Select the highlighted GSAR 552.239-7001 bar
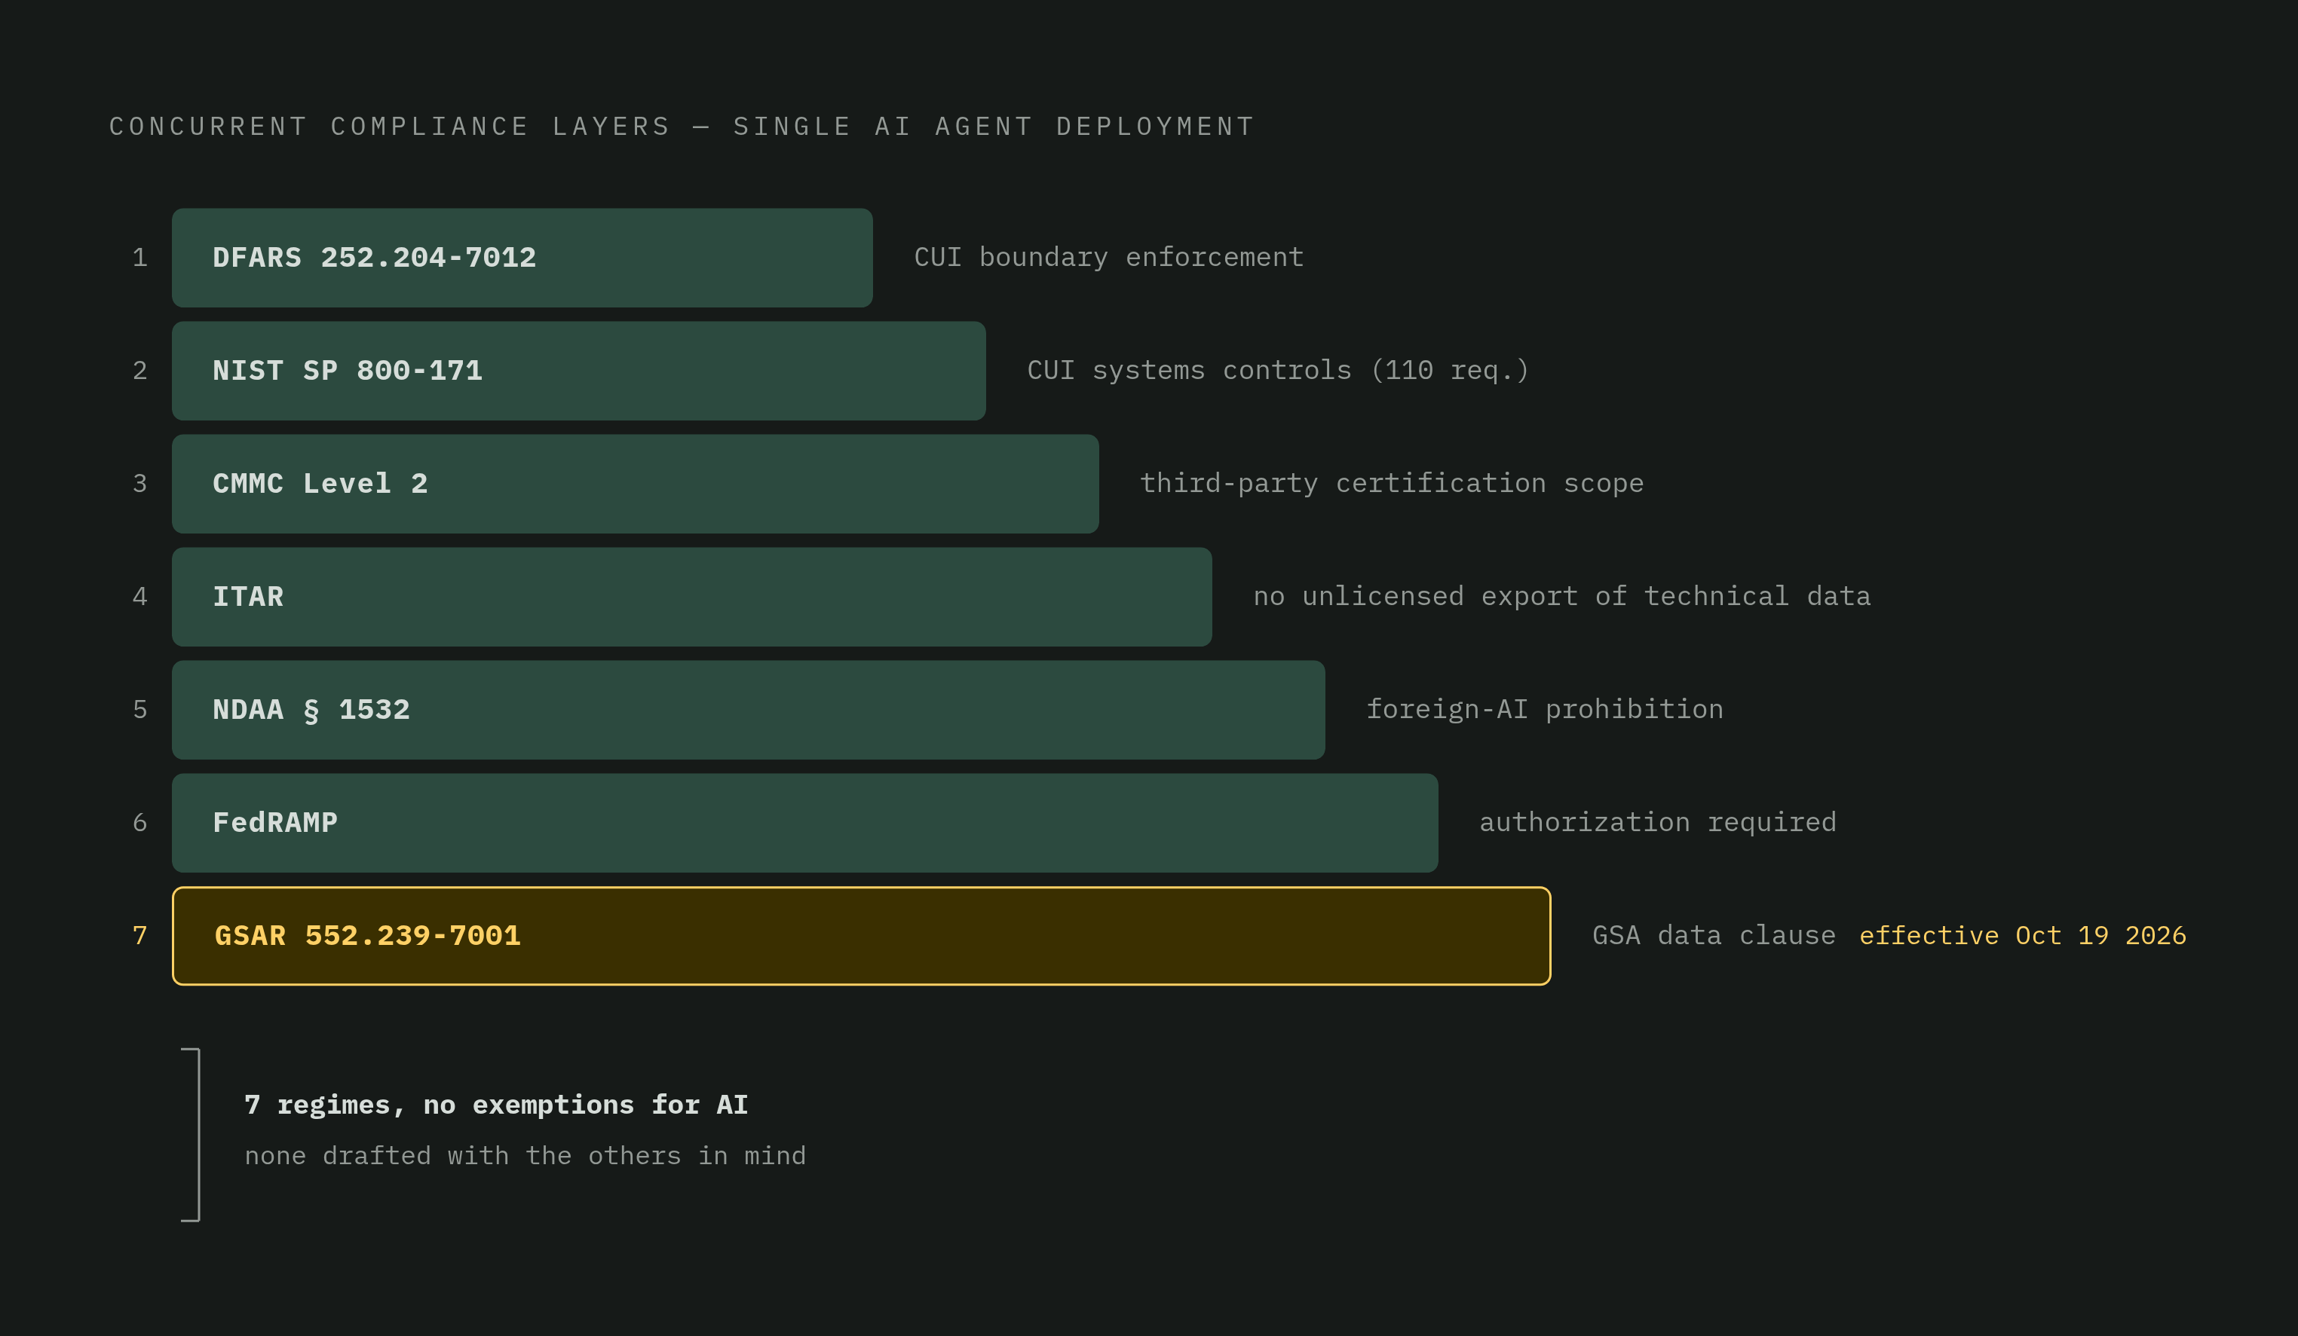Viewport: 2298px width, 1336px height. click(861, 936)
